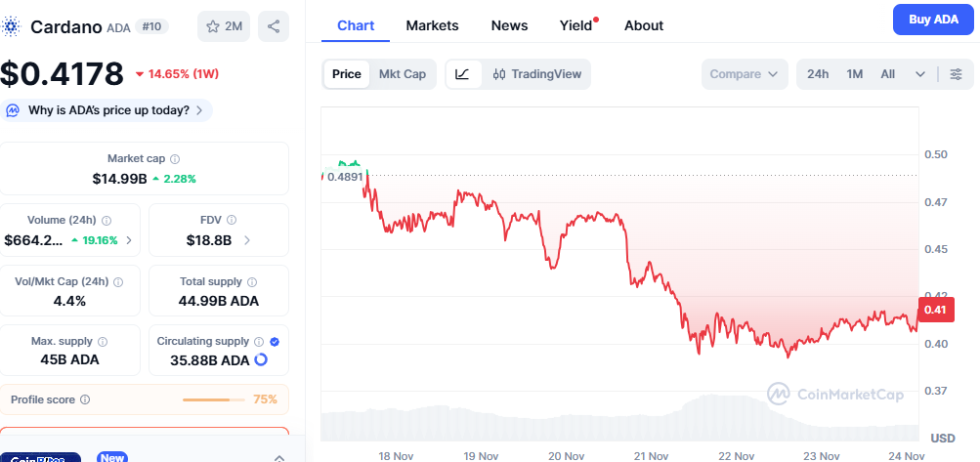Switch chart to TradingView mode
Viewport: 980px width, 462px height.
[537, 73]
